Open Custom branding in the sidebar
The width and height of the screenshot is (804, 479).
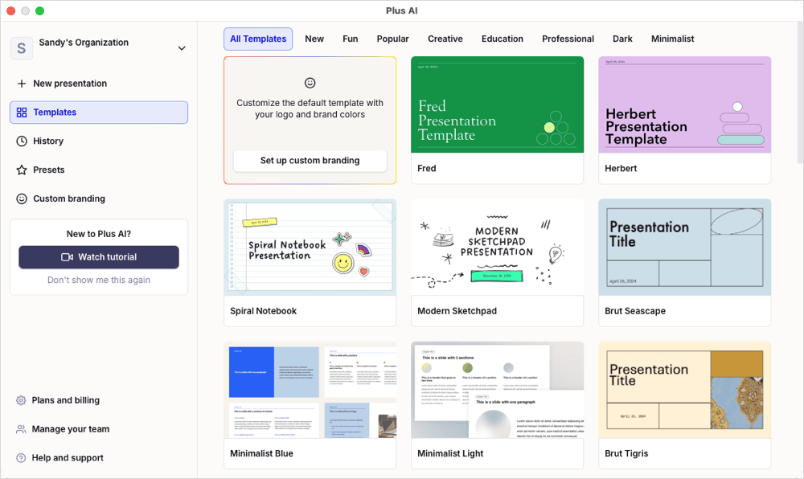99,199
